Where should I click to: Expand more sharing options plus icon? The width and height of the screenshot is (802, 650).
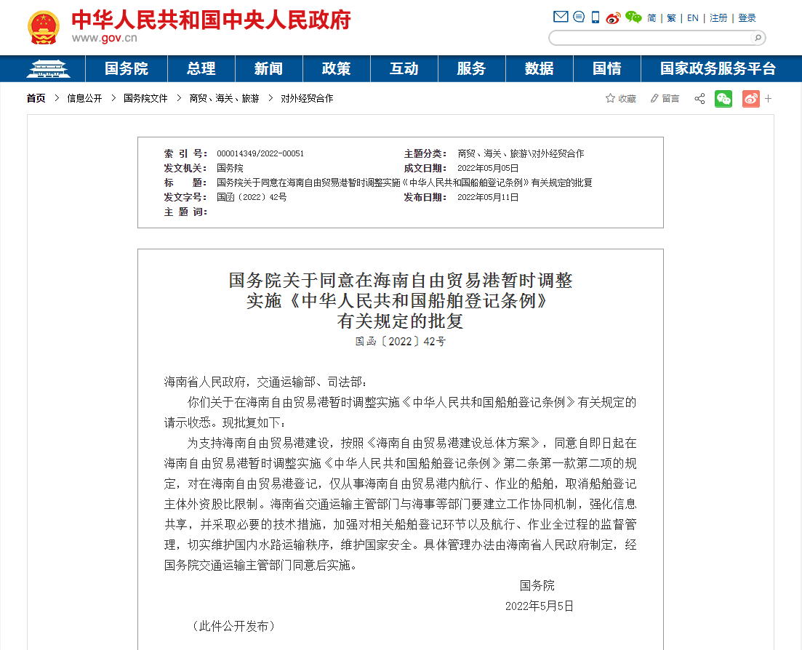click(768, 99)
